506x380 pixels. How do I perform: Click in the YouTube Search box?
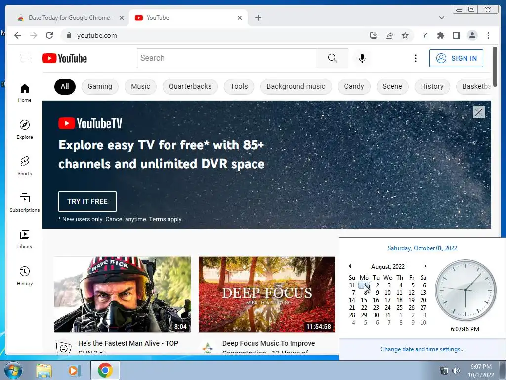[227, 58]
